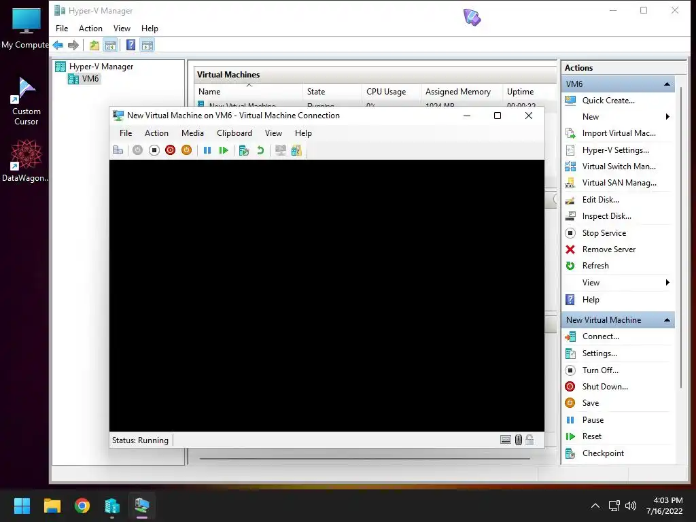Click Share icon at end of VM toolbar
The width and height of the screenshot is (696, 522).
tap(296, 150)
